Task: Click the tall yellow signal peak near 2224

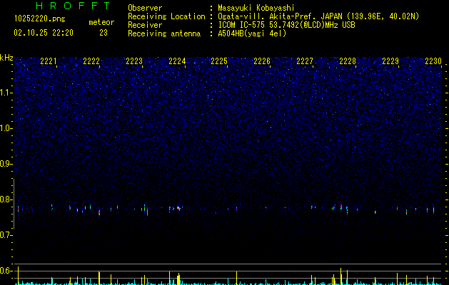Action: point(178,279)
